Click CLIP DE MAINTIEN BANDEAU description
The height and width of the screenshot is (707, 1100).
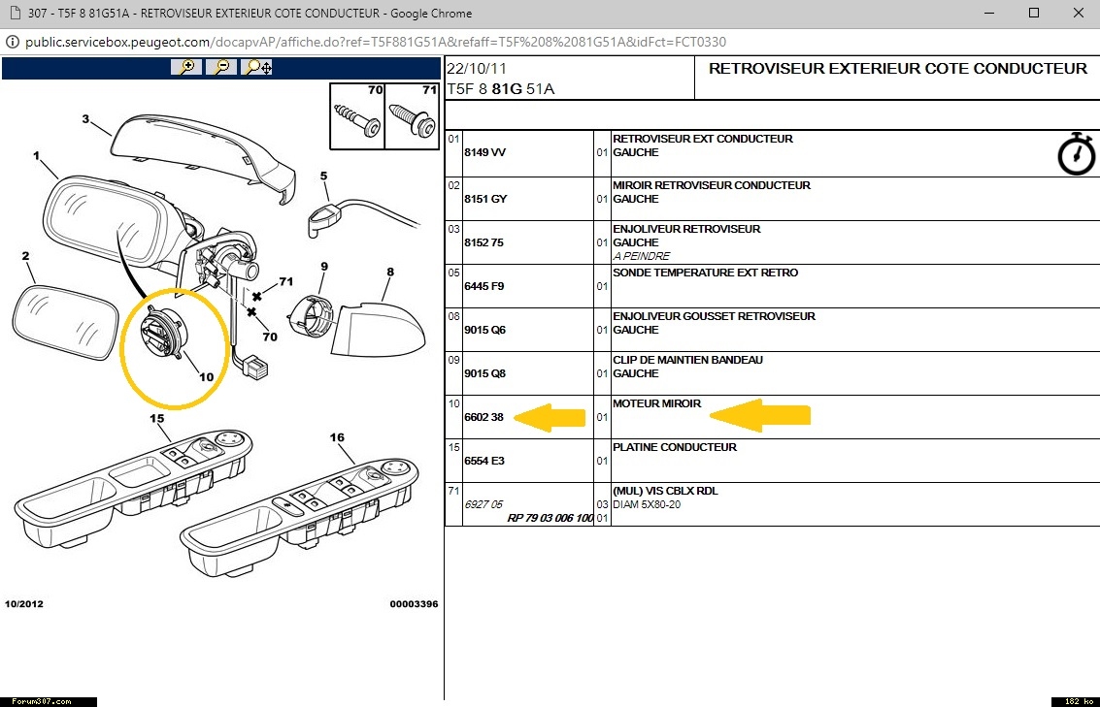click(x=687, y=360)
